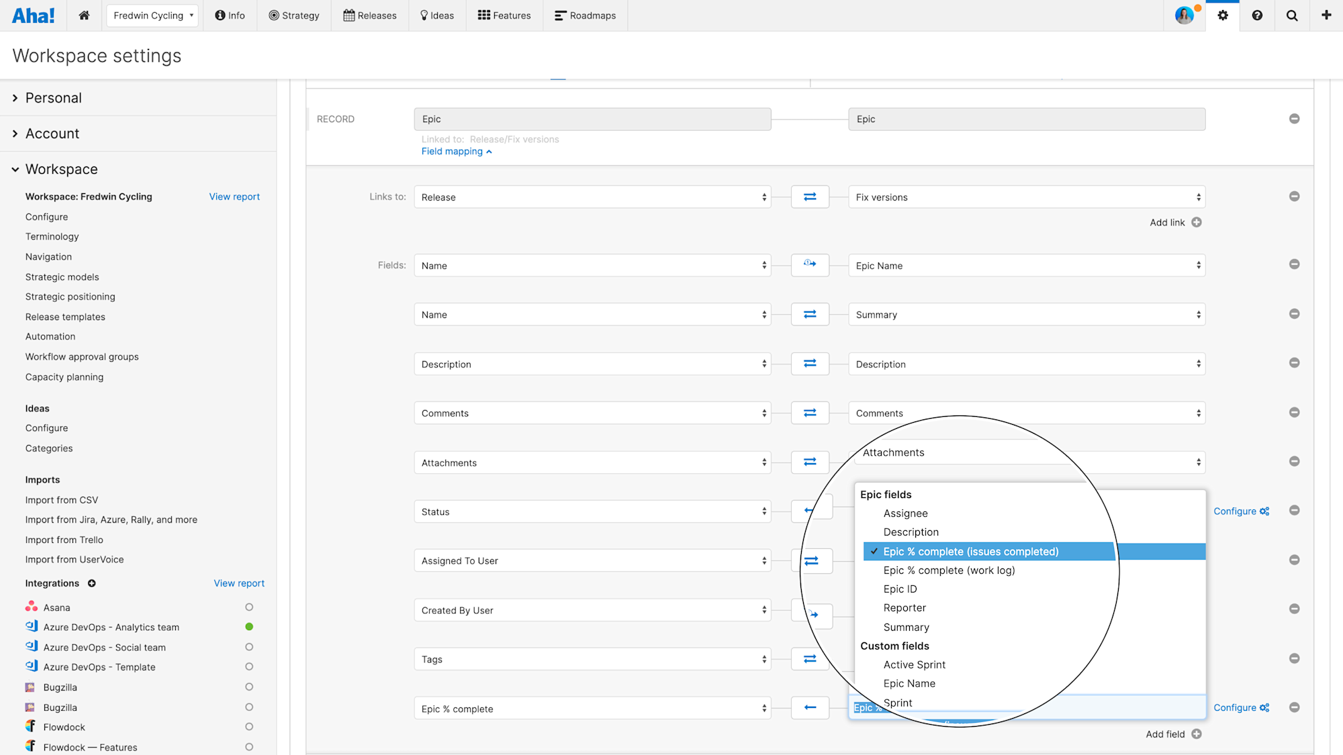Screen dimensions: 1343x755
Task: Open the Roadmaps menu tab
Action: click(x=585, y=15)
